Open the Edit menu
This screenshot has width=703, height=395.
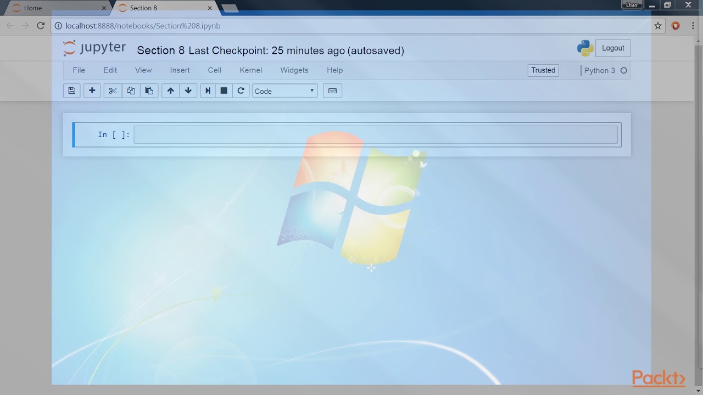(110, 70)
